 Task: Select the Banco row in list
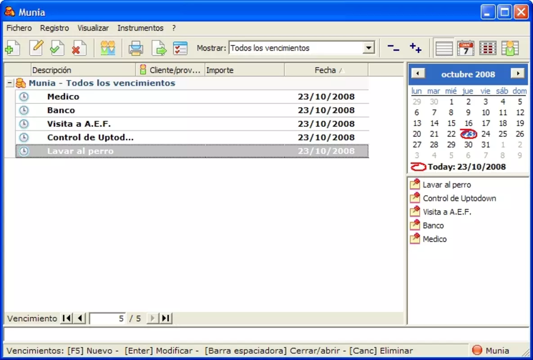click(x=192, y=110)
